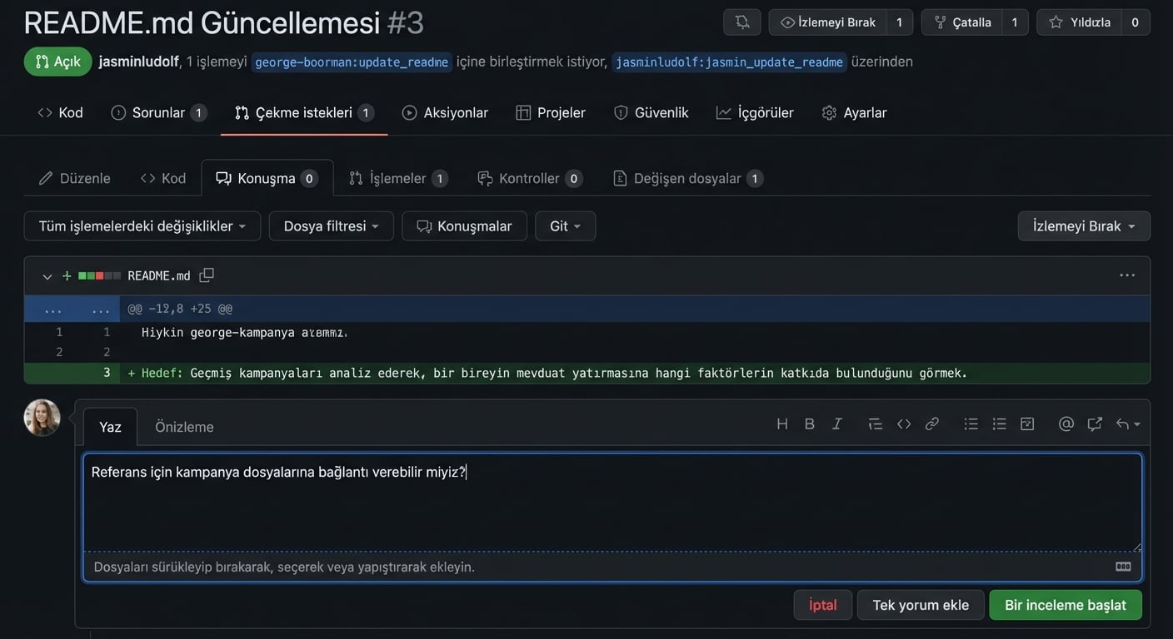Click inside the comment text area

tap(611, 508)
